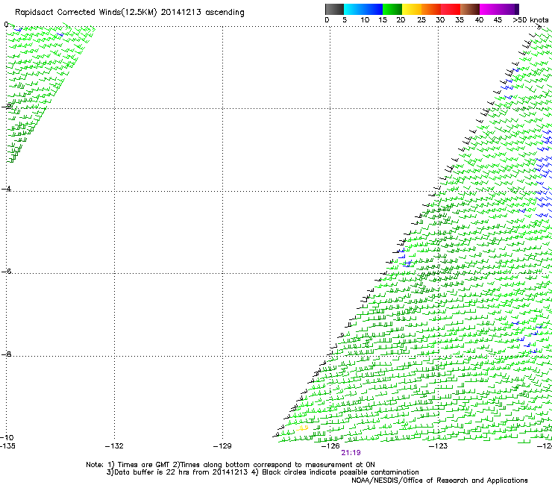Click the word 'ascending' in the title
This screenshot has height=485, width=552.
225,13
